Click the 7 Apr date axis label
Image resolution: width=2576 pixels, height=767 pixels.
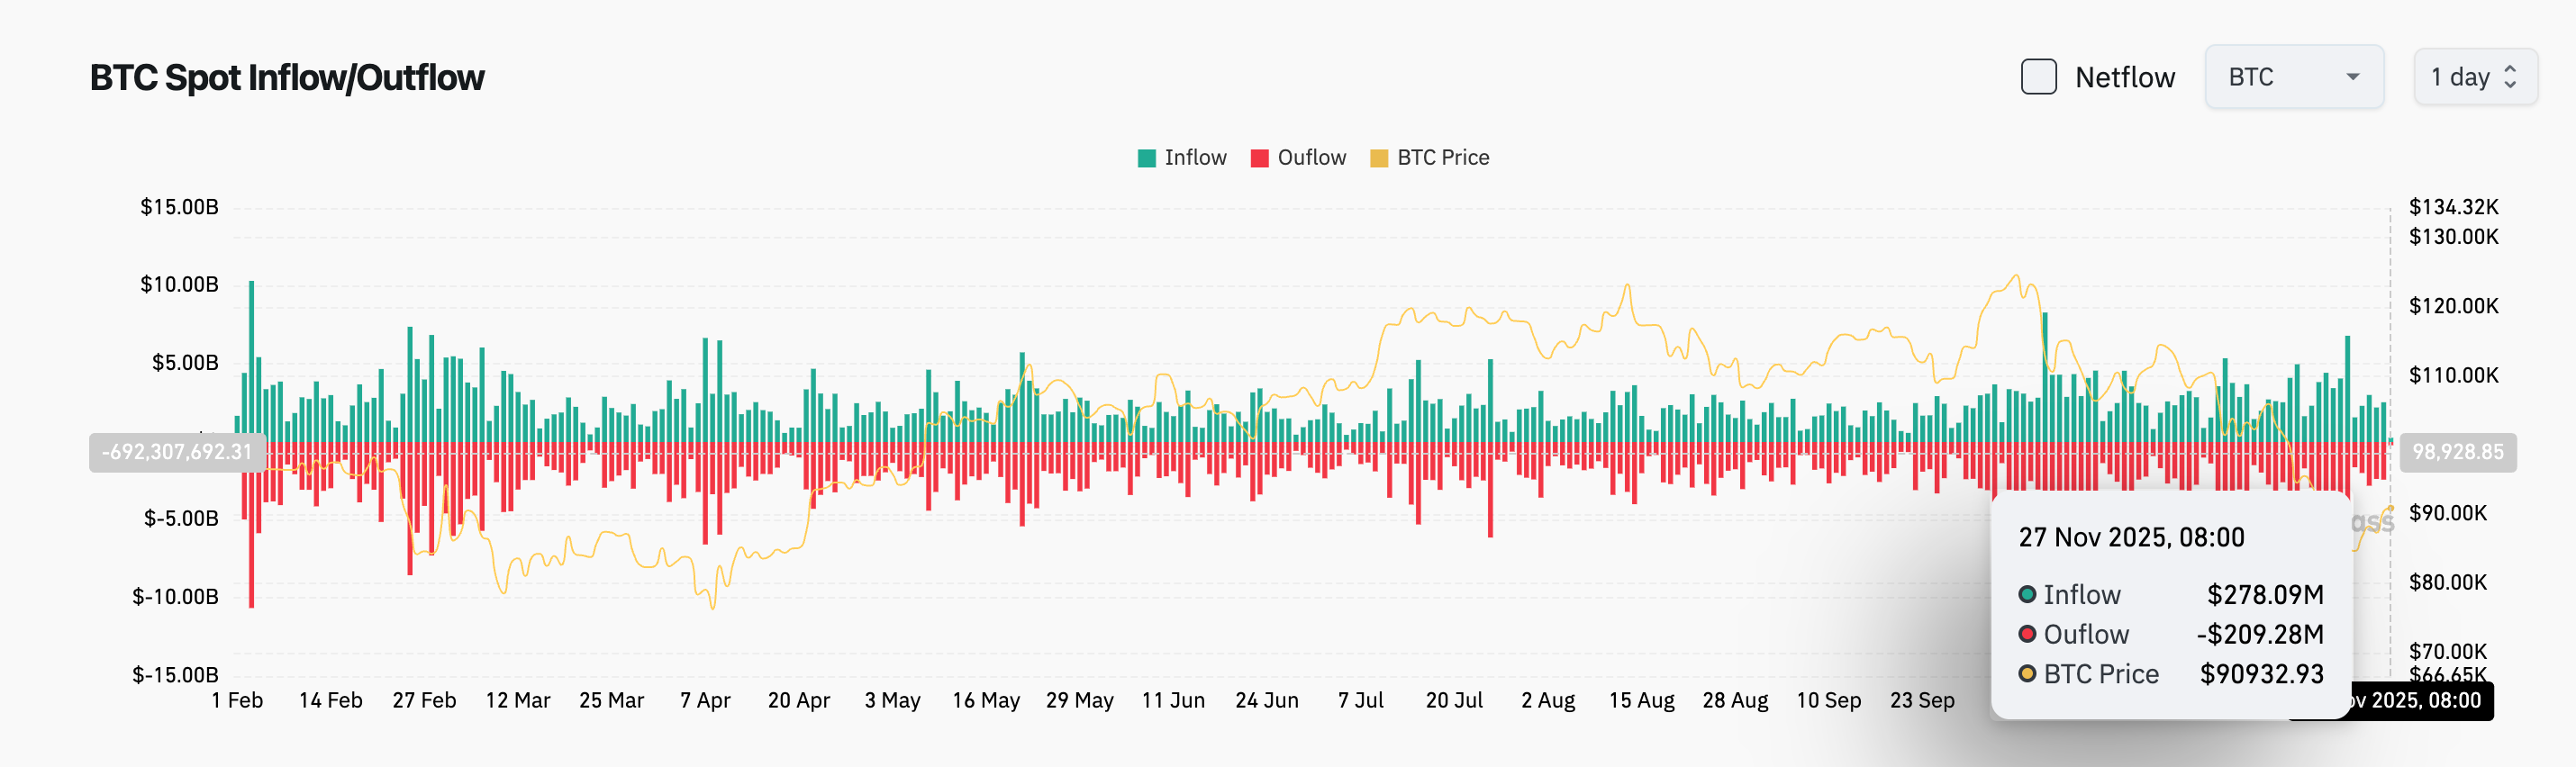(705, 700)
